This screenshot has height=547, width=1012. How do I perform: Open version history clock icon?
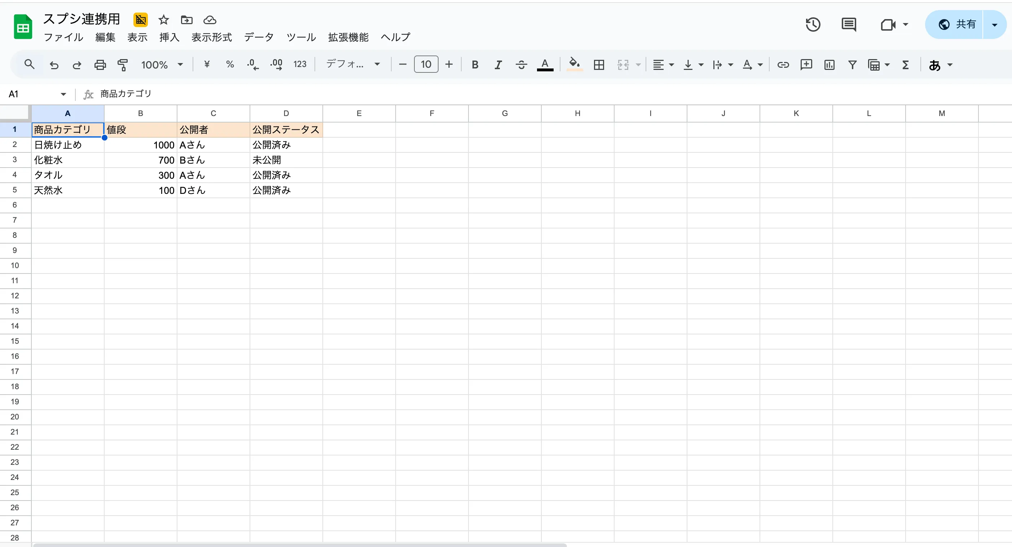813,25
